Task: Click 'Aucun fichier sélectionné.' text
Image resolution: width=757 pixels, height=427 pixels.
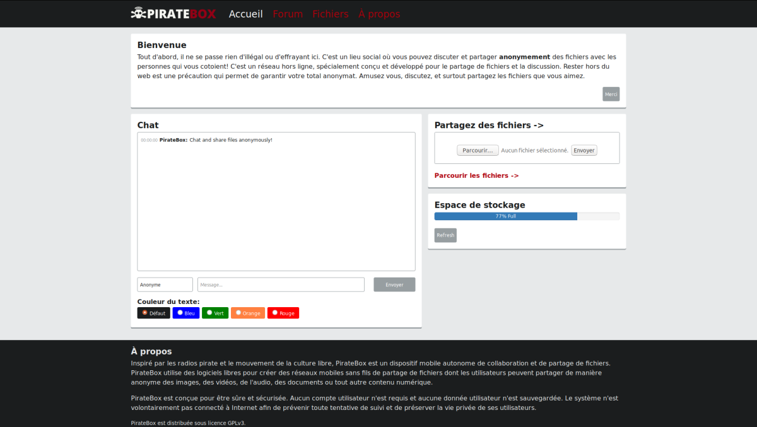Action: (535, 150)
